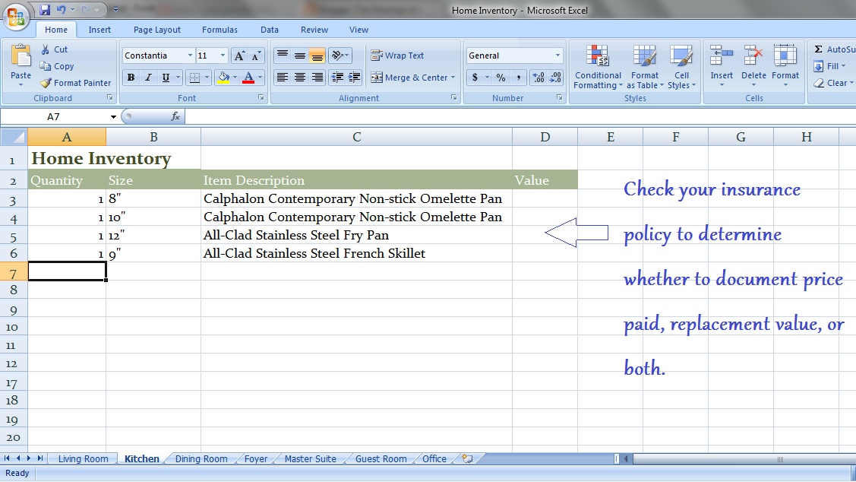Apply the yellow fill color
This screenshot has height=482, width=856.
(x=223, y=78)
